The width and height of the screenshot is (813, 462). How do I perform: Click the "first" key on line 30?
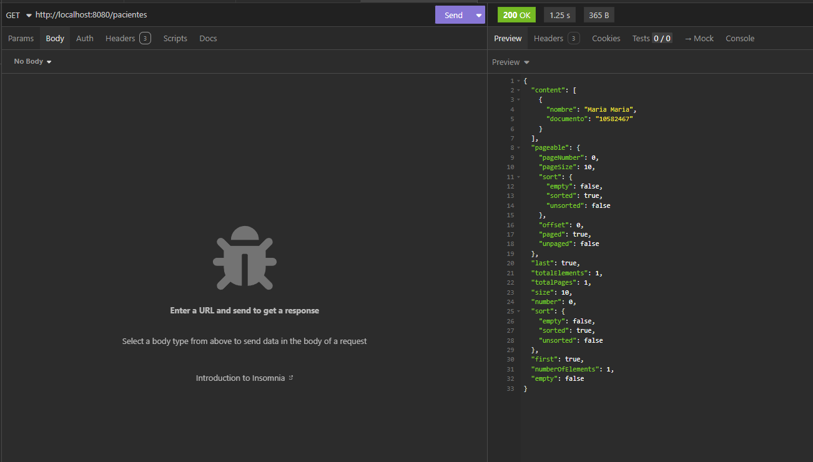[544, 359]
